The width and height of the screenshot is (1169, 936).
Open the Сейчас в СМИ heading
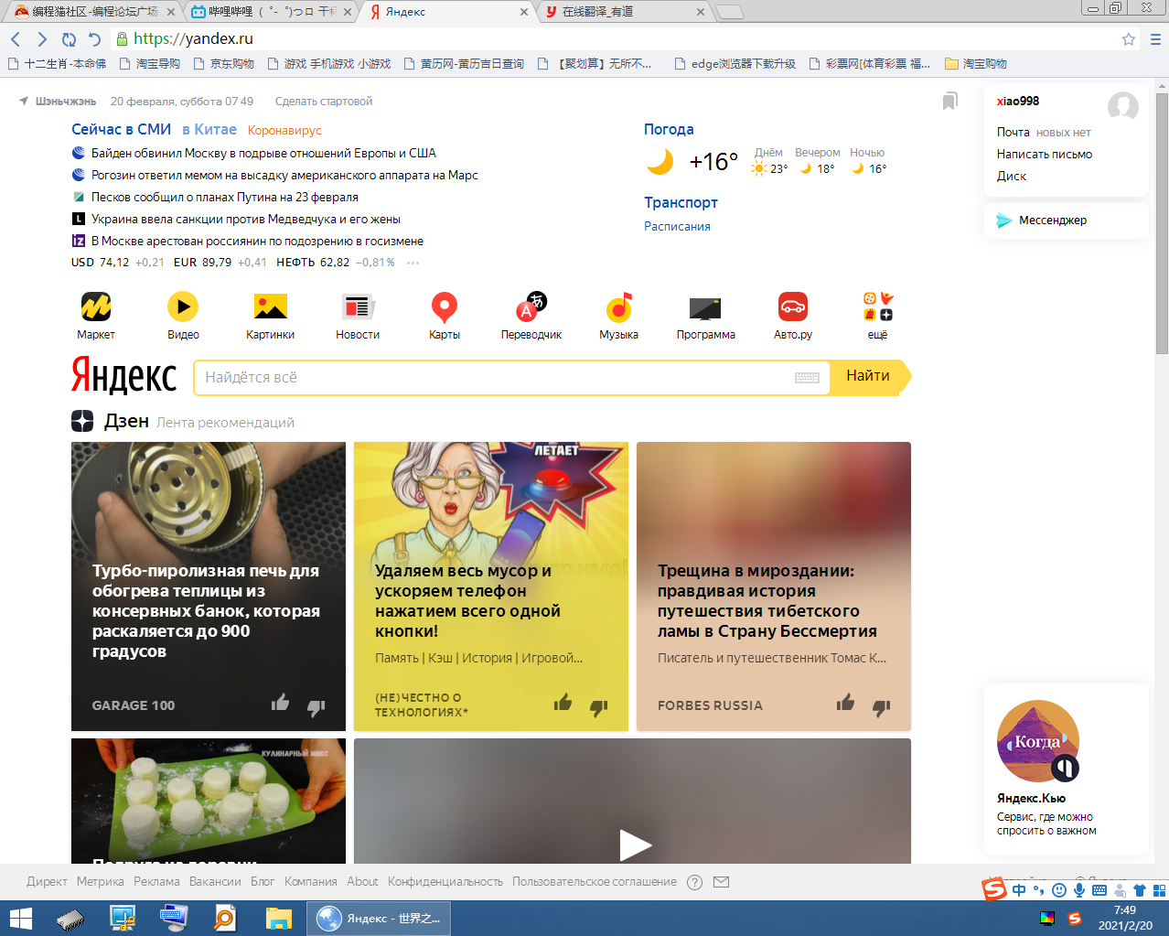122,130
